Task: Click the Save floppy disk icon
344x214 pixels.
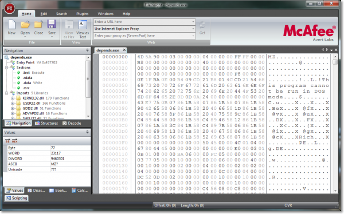Action: tap(52, 24)
